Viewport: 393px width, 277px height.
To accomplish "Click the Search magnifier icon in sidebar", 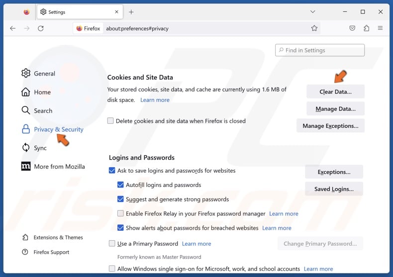I will [x=25, y=110].
